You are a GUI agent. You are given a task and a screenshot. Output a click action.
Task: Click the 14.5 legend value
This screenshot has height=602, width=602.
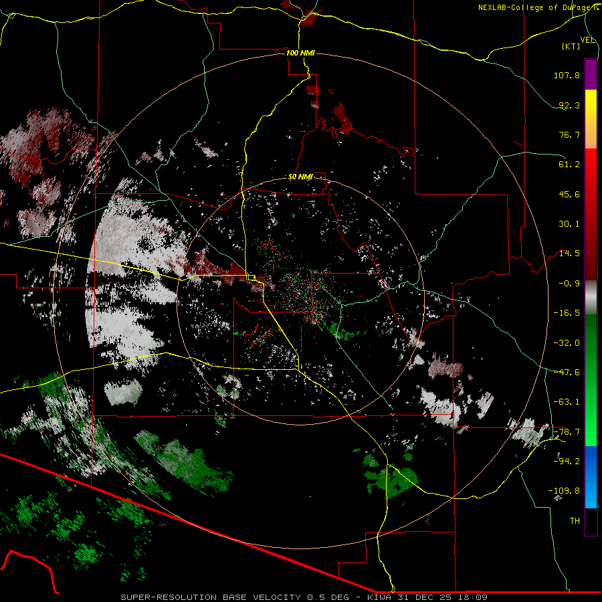(x=569, y=254)
